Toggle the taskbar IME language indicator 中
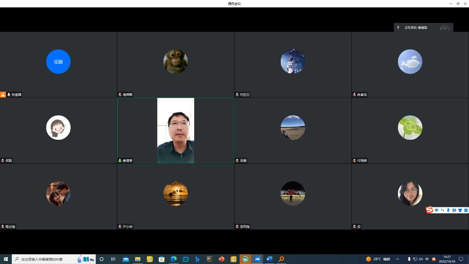Viewport: 469px width, 264px height. coord(427,259)
